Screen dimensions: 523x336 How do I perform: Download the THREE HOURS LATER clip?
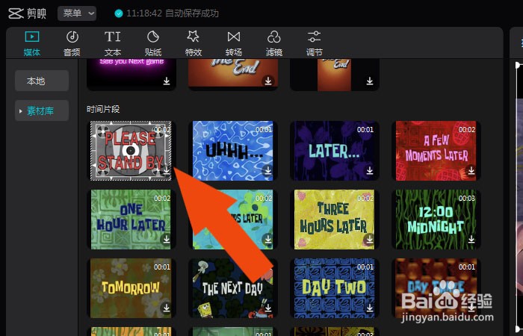click(x=370, y=240)
